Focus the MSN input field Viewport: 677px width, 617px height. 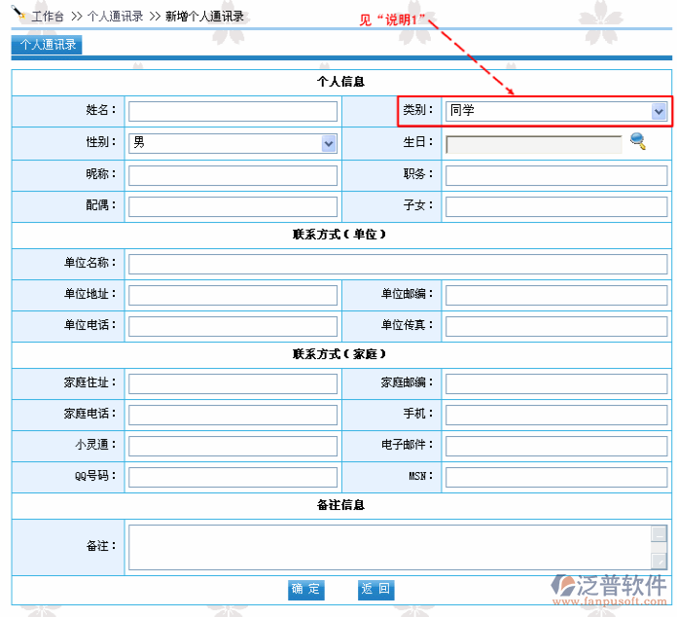click(556, 477)
